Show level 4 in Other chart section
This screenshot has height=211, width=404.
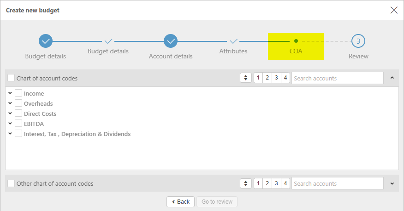tap(286, 183)
